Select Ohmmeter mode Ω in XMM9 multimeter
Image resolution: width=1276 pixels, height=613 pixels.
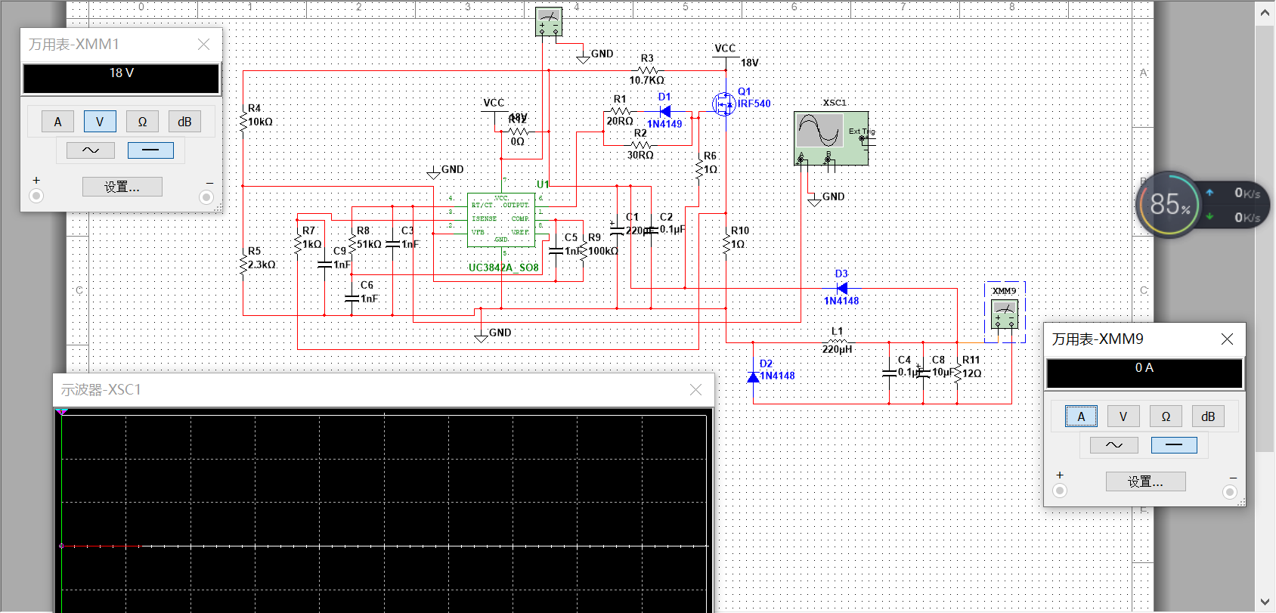(1166, 416)
